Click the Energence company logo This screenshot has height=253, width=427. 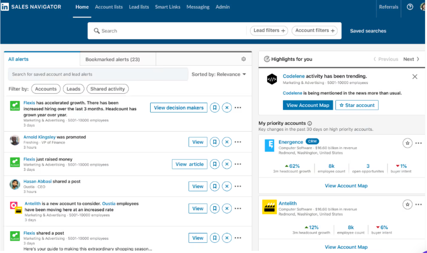coord(269,145)
